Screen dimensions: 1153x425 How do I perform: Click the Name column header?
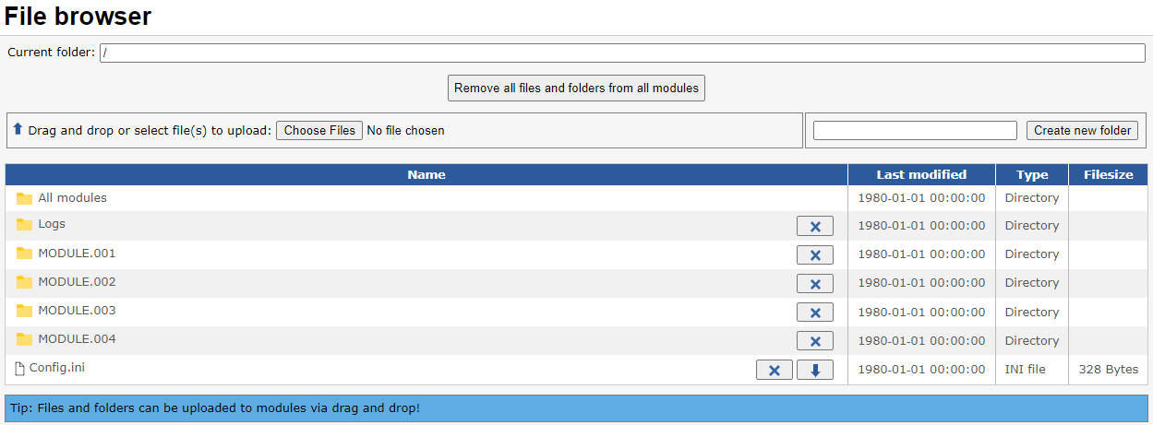click(x=426, y=174)
